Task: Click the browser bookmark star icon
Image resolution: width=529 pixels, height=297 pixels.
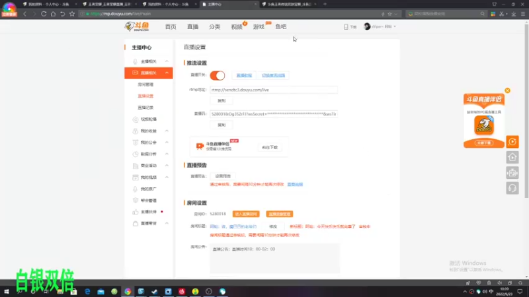Action: coord(72,14)
